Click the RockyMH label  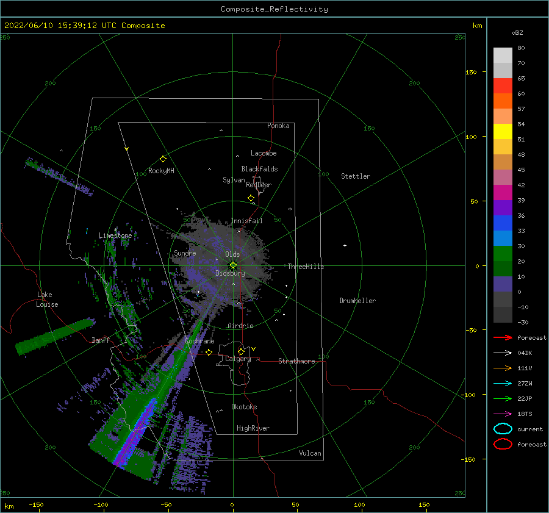pos(161,171)
